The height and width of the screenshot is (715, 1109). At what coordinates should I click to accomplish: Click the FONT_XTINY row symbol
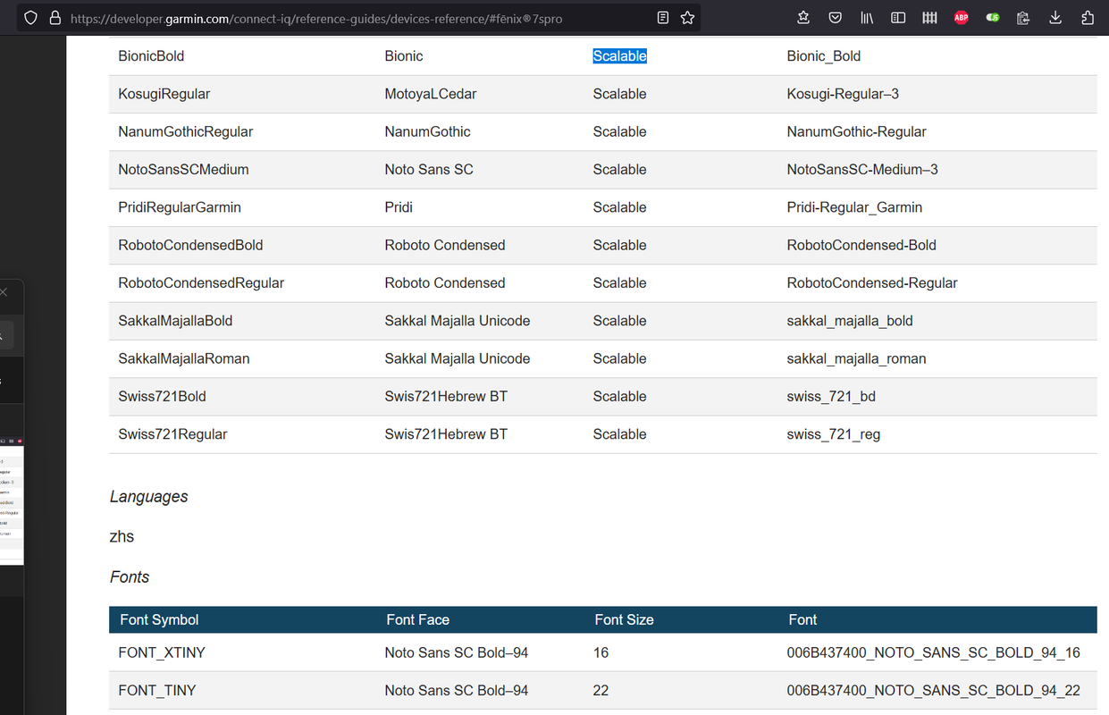162,652
